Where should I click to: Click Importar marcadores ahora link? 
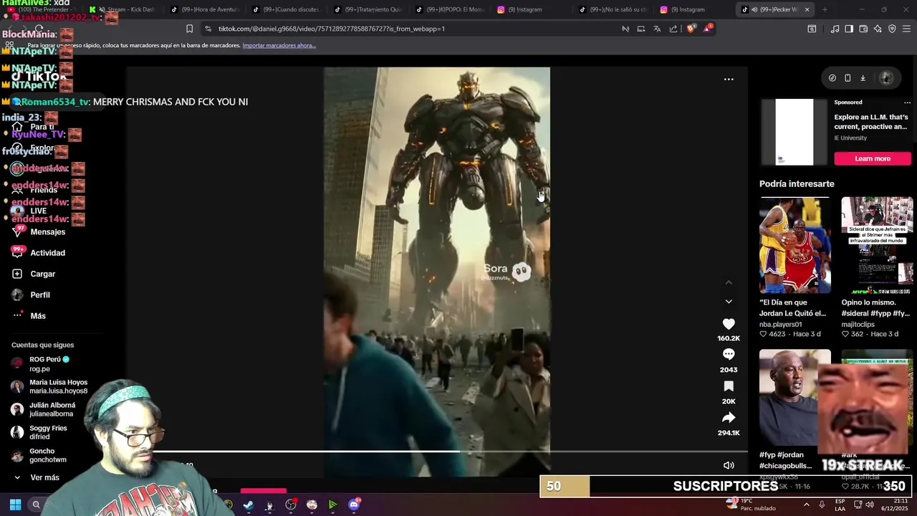click(x=279, y=45)
